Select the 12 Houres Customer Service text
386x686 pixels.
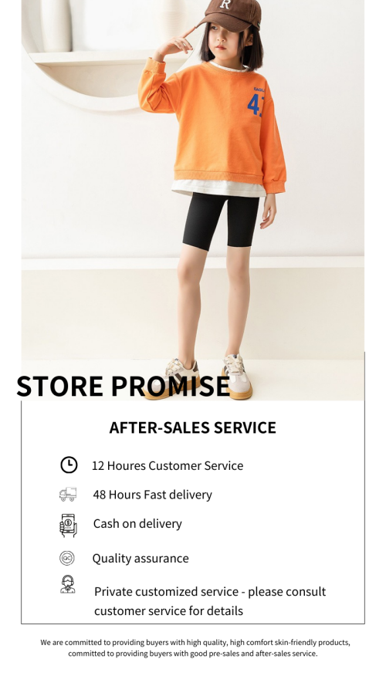tap(168, 465)
